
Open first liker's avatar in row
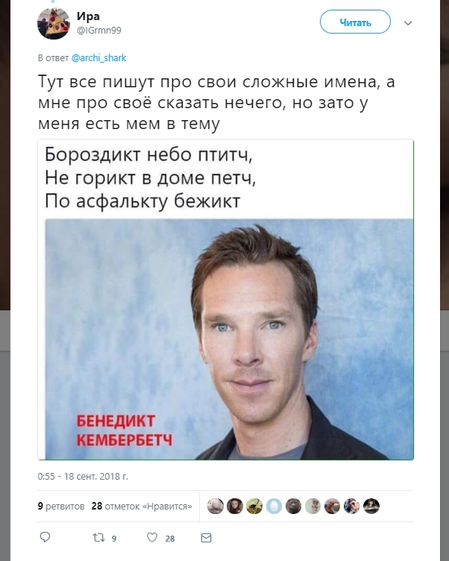pyautogui.click(x=216, y=507)
